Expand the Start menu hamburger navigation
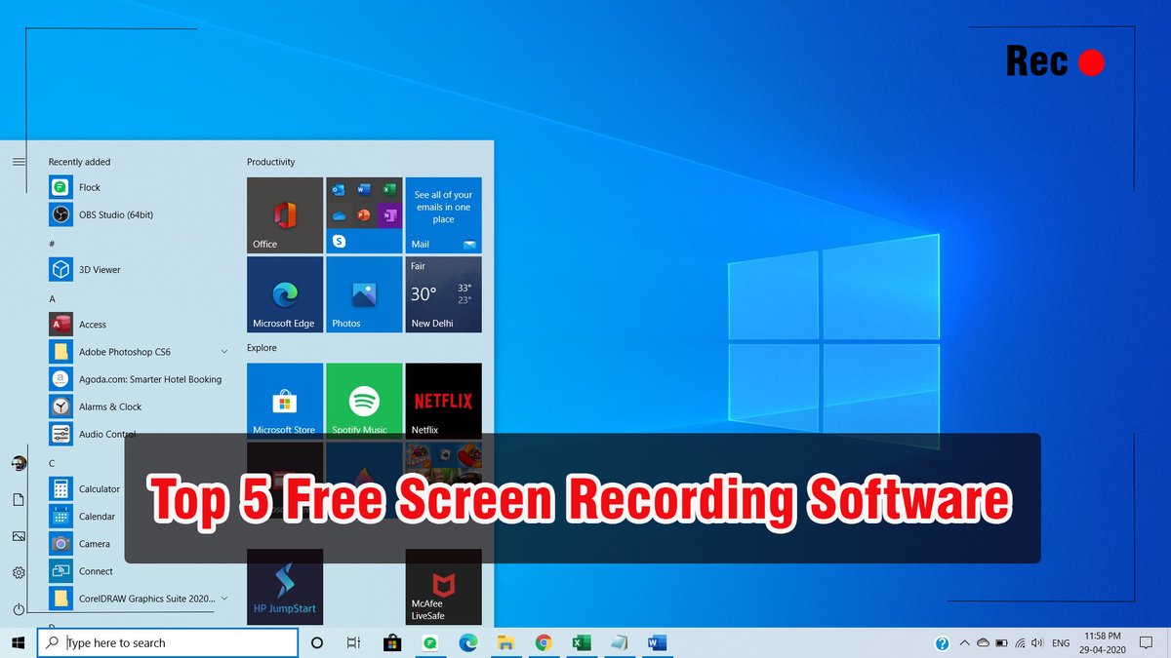 click(x=19, y=162)
